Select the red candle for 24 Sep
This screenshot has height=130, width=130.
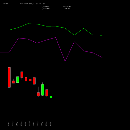[x=38, y=94]
